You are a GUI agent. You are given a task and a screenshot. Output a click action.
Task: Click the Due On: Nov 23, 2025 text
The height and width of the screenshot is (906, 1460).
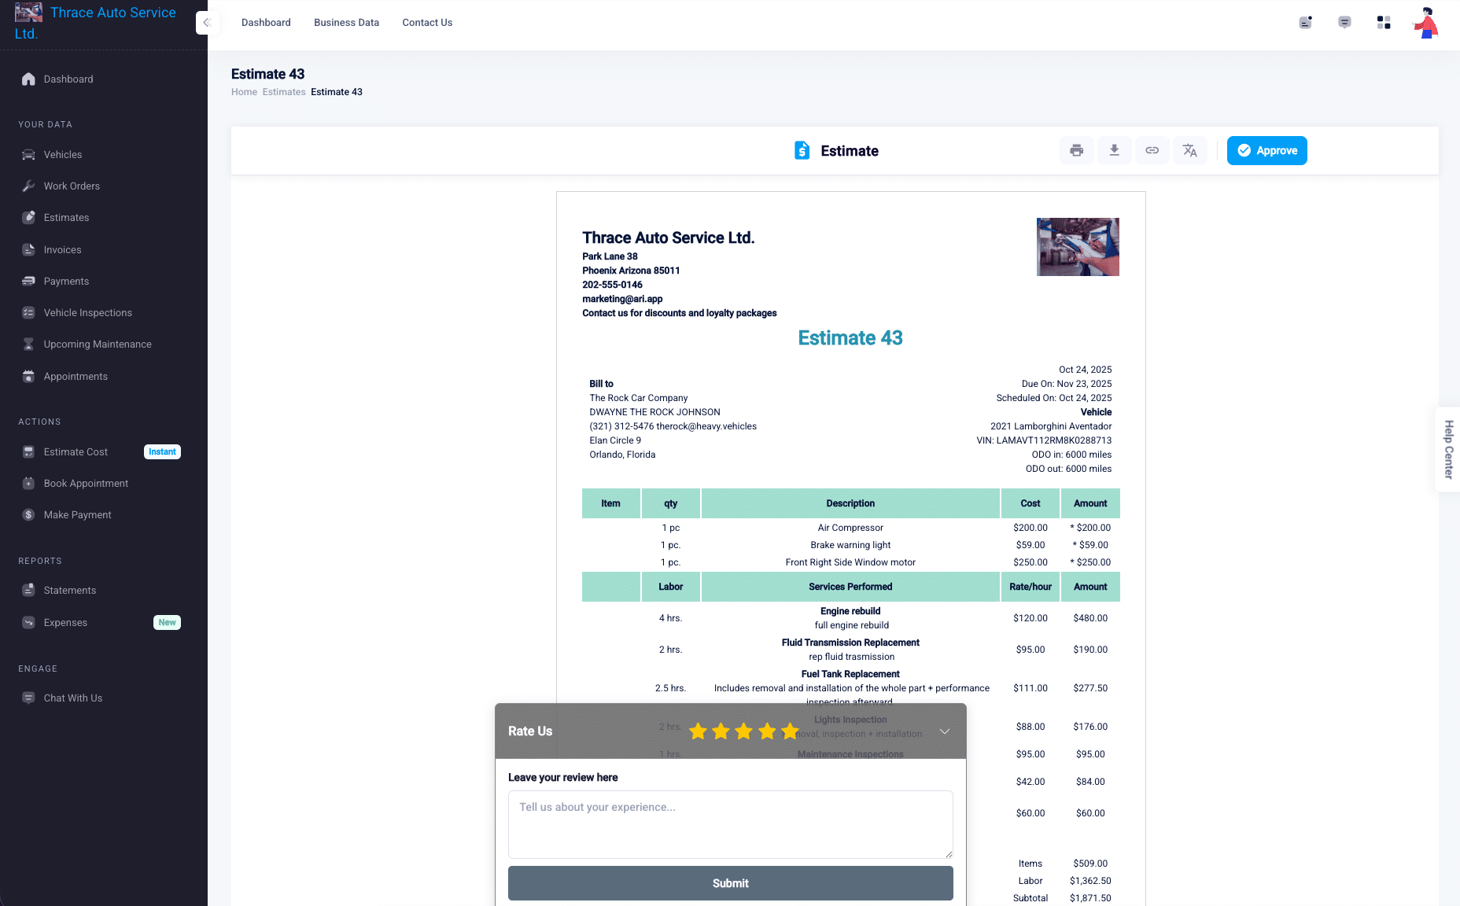click(1067, 384)
